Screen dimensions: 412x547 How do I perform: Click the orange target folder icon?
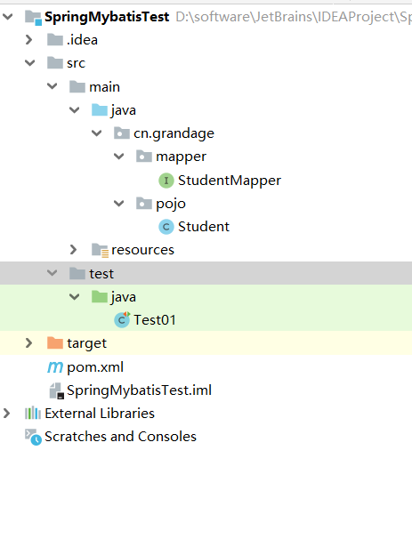click(x=55, y=343)
